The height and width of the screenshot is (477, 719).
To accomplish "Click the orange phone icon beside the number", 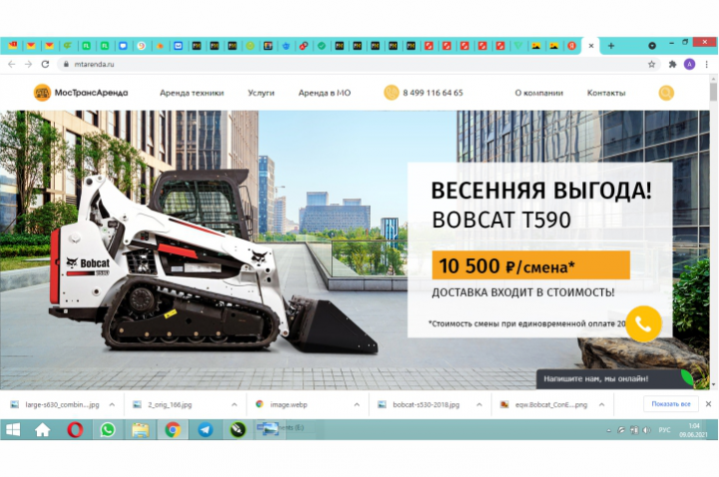I will click(x=391, y=93).
